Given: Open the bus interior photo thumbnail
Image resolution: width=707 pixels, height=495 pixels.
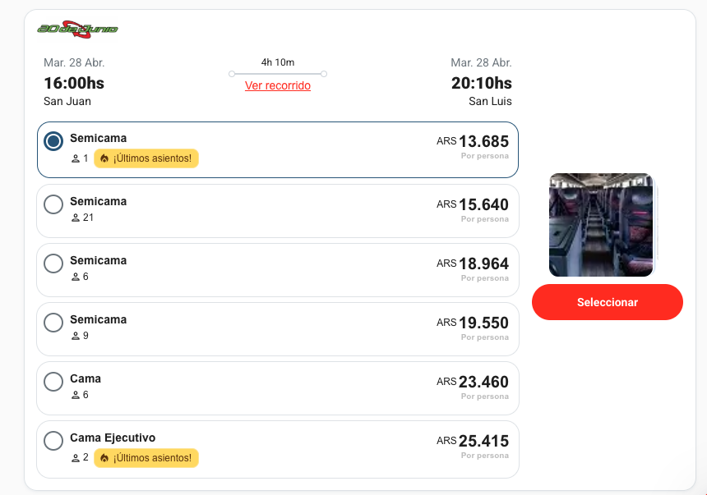Looking at the screenshot, I should (602, 224).
